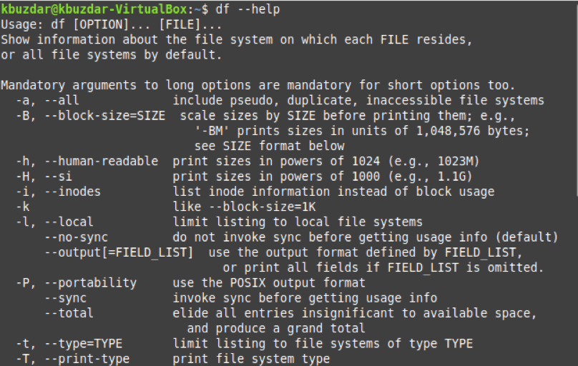
Task: Click the 'see SIZE format below' text
Action: pyautogui.click(x=270, y=146)
